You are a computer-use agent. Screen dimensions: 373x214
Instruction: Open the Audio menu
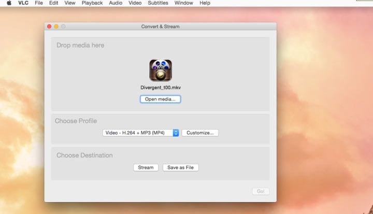click(x=116, y=3)
